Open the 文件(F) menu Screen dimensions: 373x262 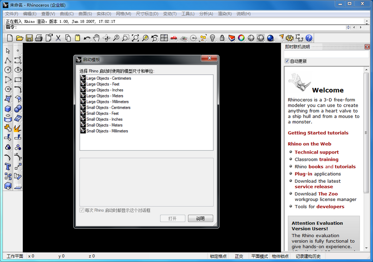click(12, 14)
